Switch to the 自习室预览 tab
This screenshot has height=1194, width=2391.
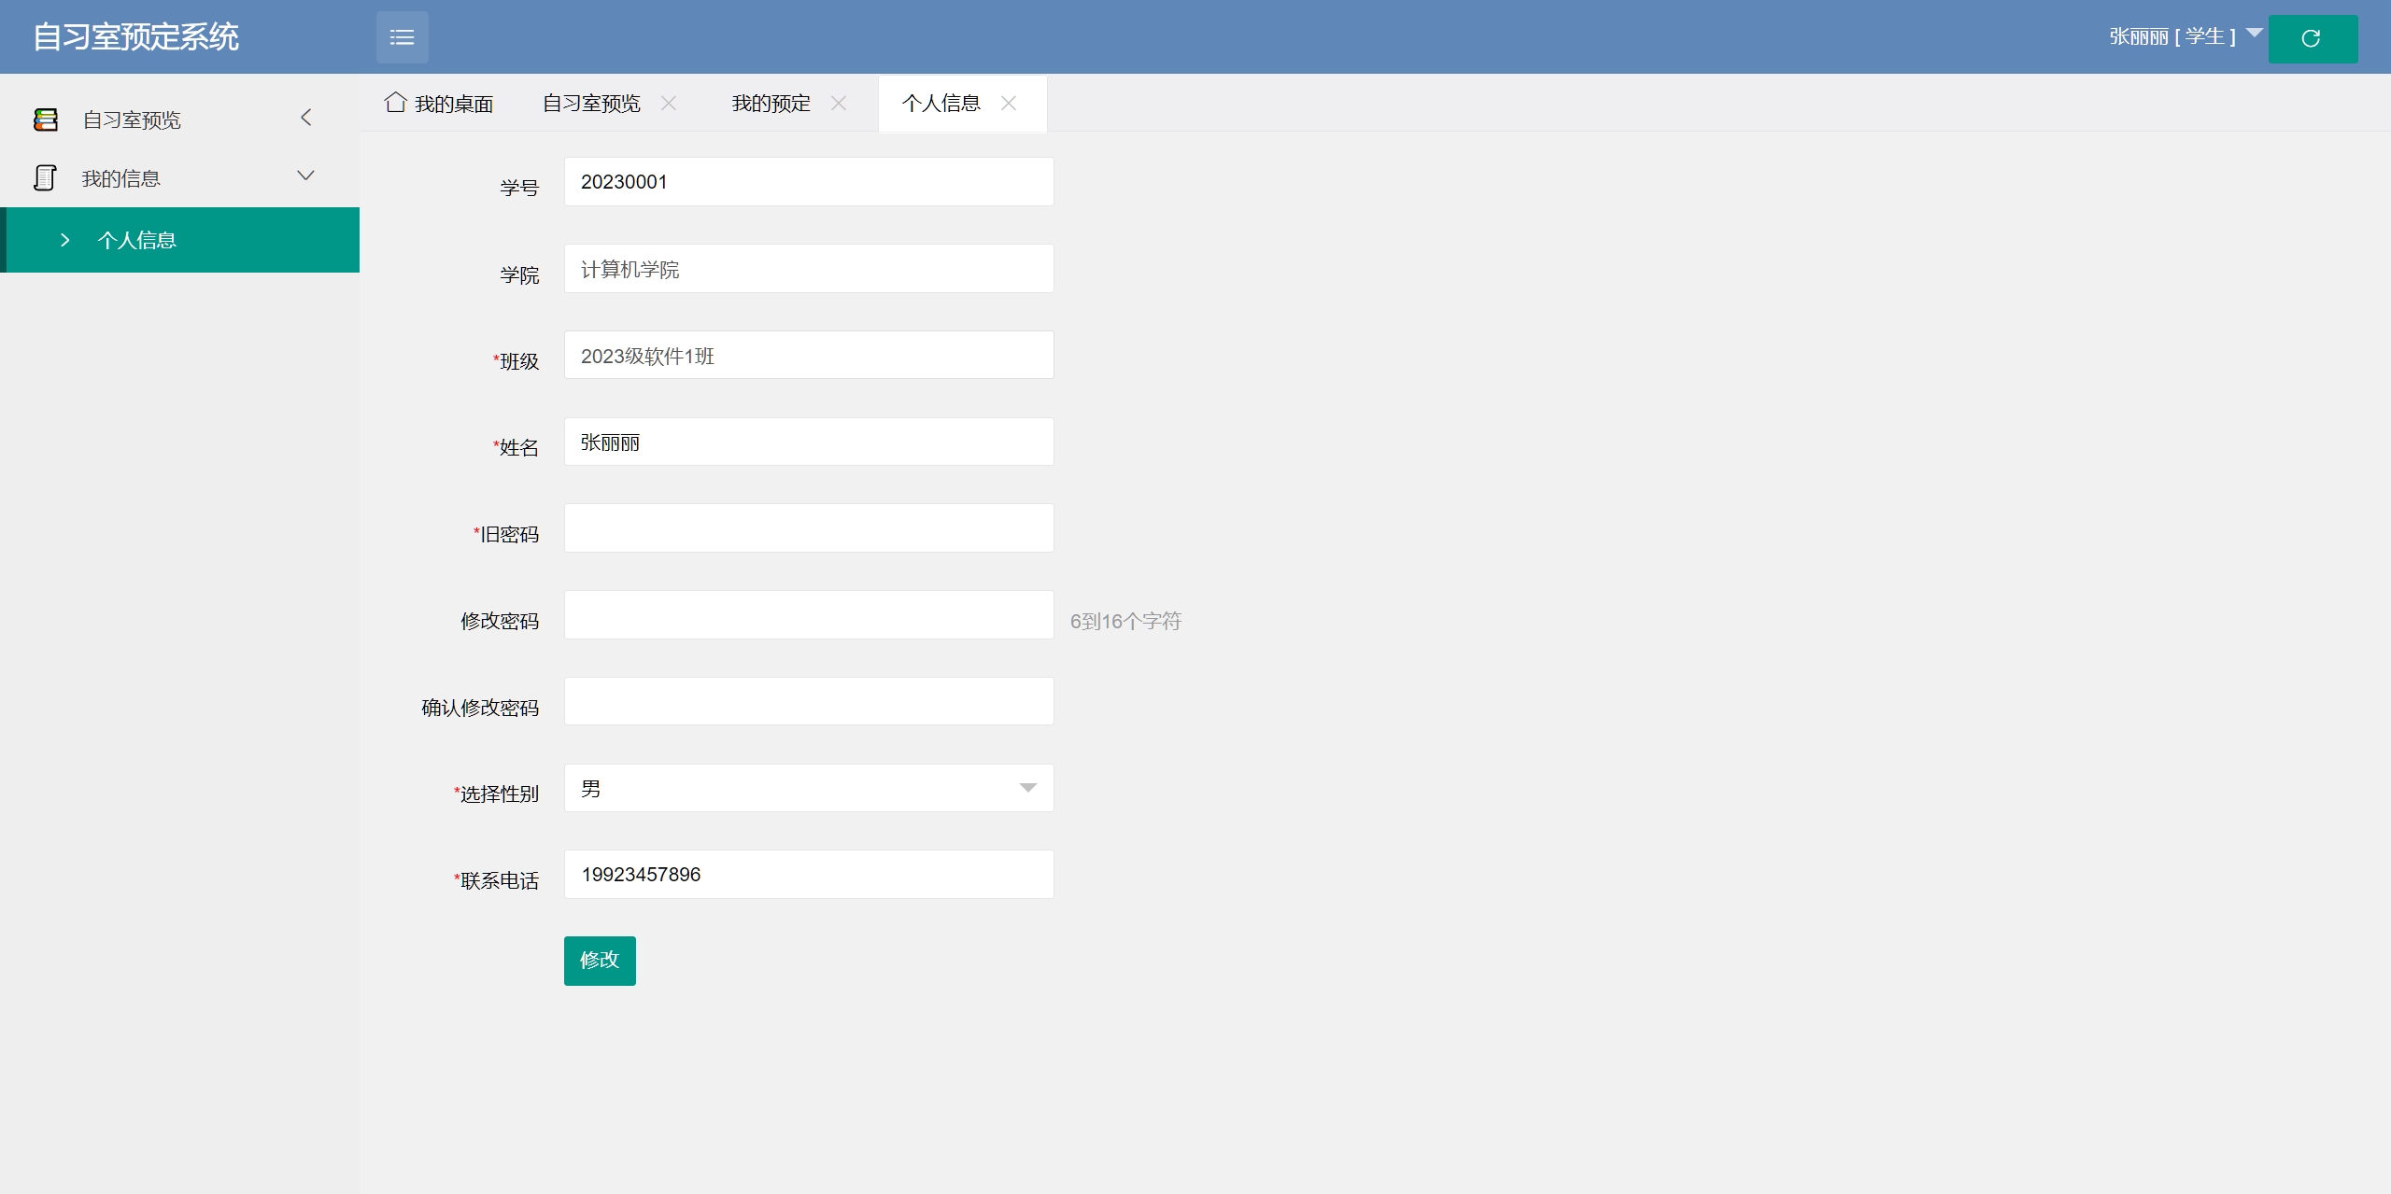(x=592, y=103)
